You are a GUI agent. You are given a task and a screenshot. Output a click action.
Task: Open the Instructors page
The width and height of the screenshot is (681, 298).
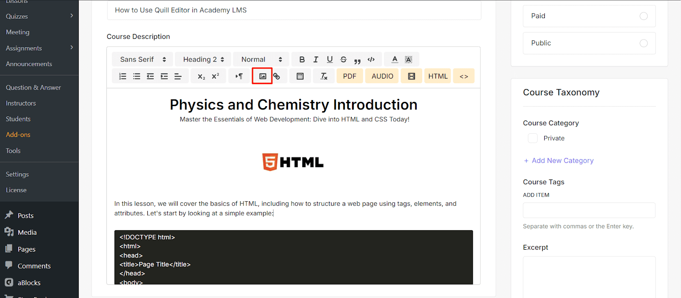click(21, 103)
